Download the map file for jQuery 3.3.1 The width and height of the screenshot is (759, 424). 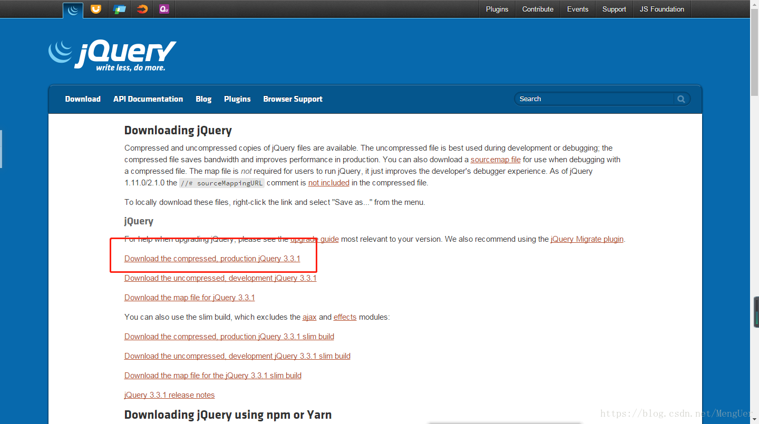(190, 298)
